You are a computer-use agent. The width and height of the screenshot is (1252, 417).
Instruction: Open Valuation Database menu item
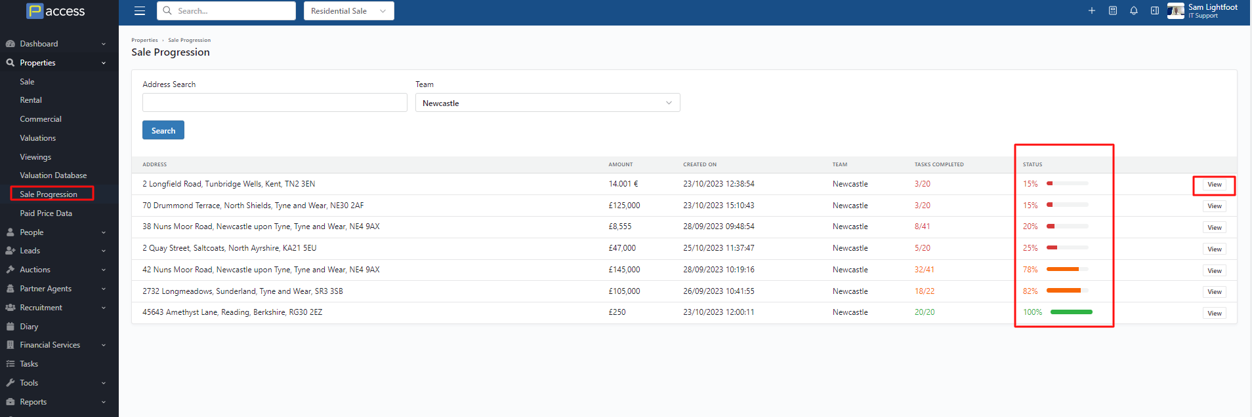53,175
